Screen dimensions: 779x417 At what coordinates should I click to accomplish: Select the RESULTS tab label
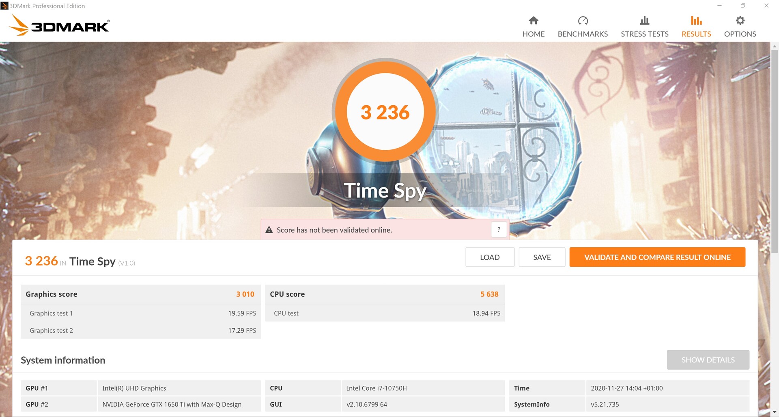696,34
